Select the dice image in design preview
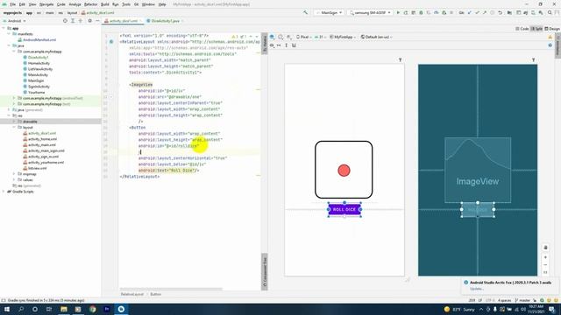This screenshot has width=561, height=315. click(344, 170)
